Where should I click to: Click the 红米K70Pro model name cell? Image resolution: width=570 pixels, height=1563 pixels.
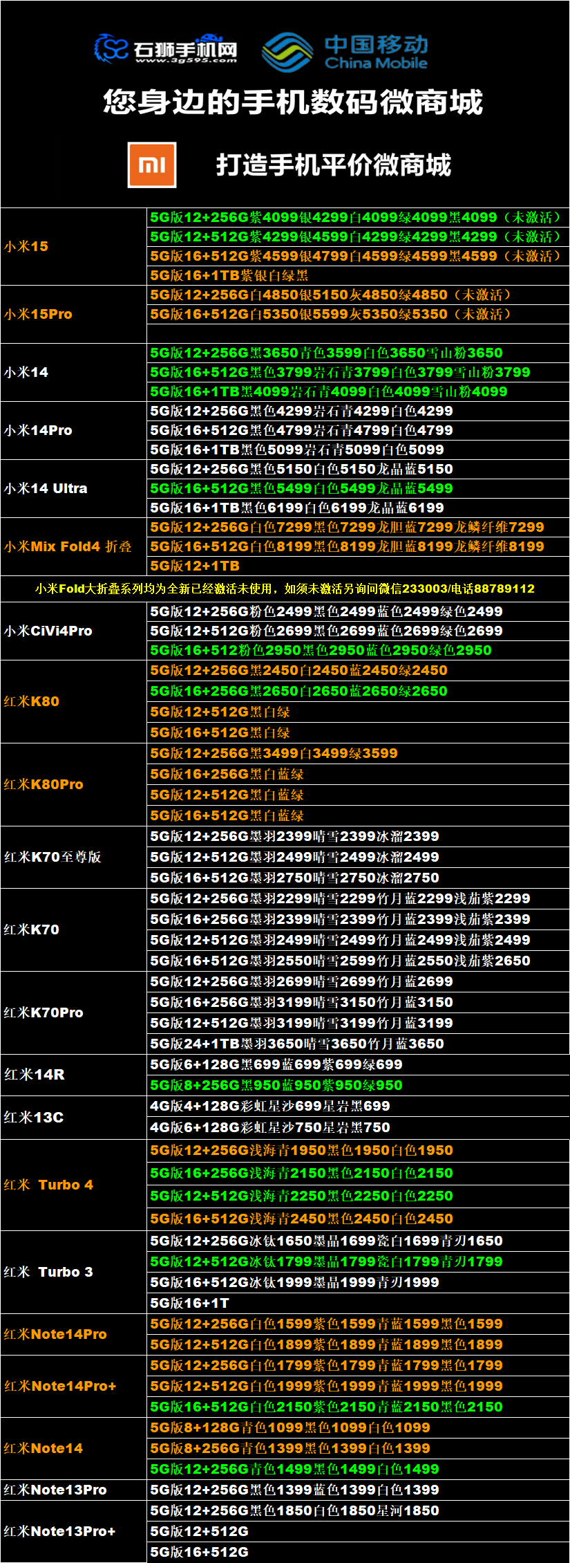click(73, 1012)
